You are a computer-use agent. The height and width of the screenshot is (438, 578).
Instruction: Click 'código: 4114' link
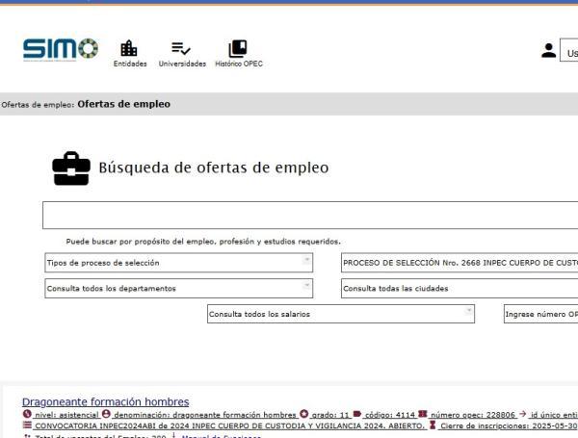click(x=390, y=415)
